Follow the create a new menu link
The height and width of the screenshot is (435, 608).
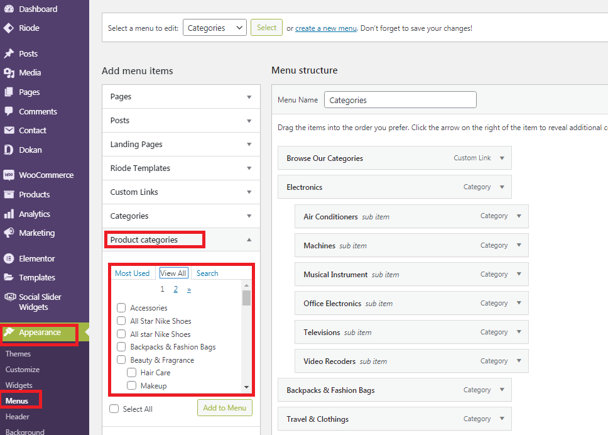coord(326,28)
